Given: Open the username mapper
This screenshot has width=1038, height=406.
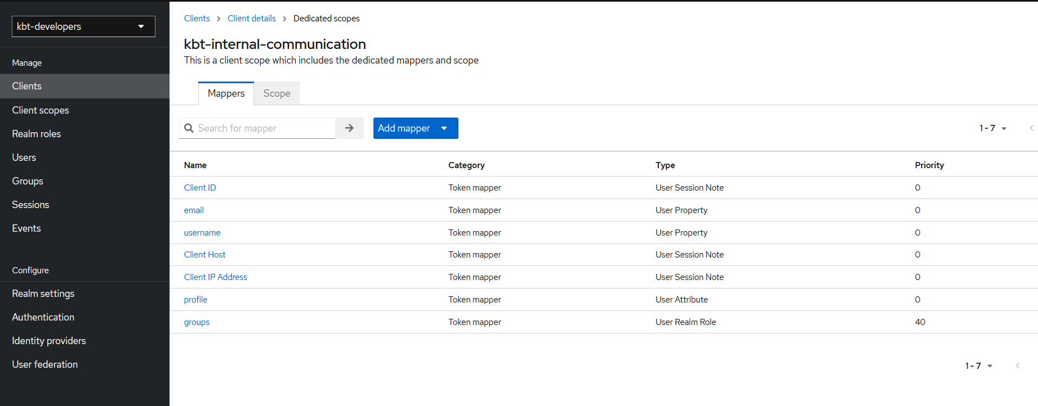Looking at the screenshot, I should click(x=202, y=233).
